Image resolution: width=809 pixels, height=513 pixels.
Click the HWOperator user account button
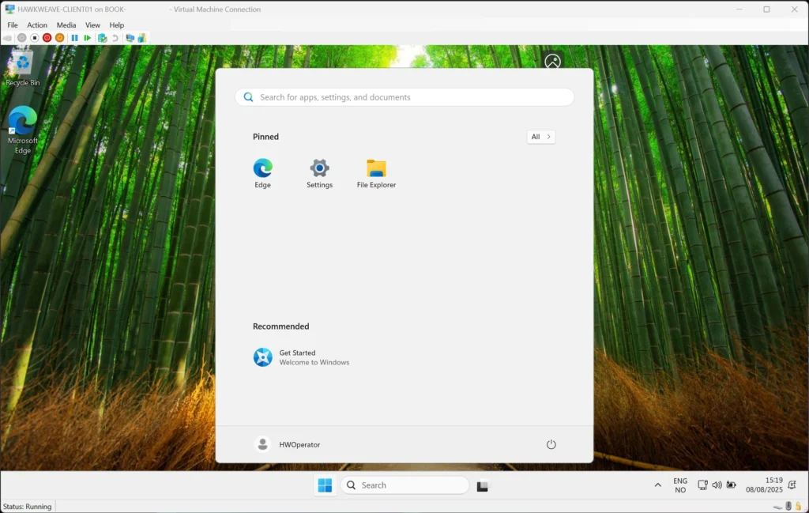[x=288, y=444]
